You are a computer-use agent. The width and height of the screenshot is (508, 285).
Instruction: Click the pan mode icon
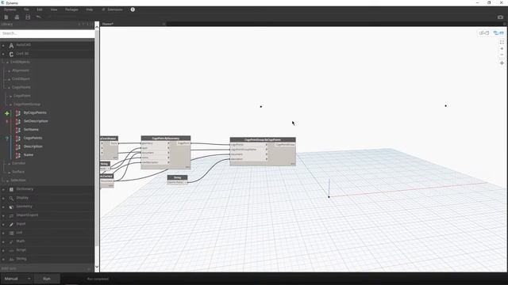pyautogui.click(x=502, y=63)
